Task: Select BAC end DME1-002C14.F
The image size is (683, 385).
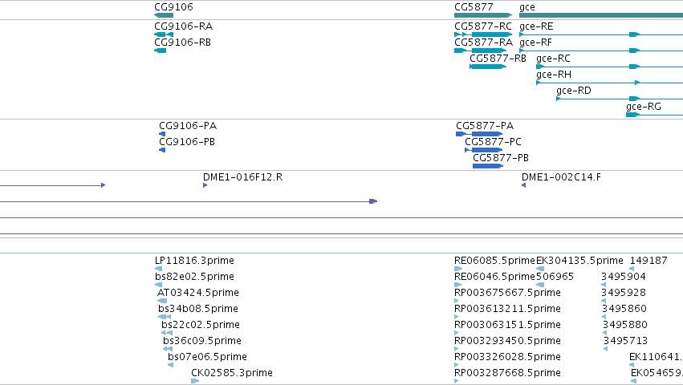Action: [x=561, y=177]
